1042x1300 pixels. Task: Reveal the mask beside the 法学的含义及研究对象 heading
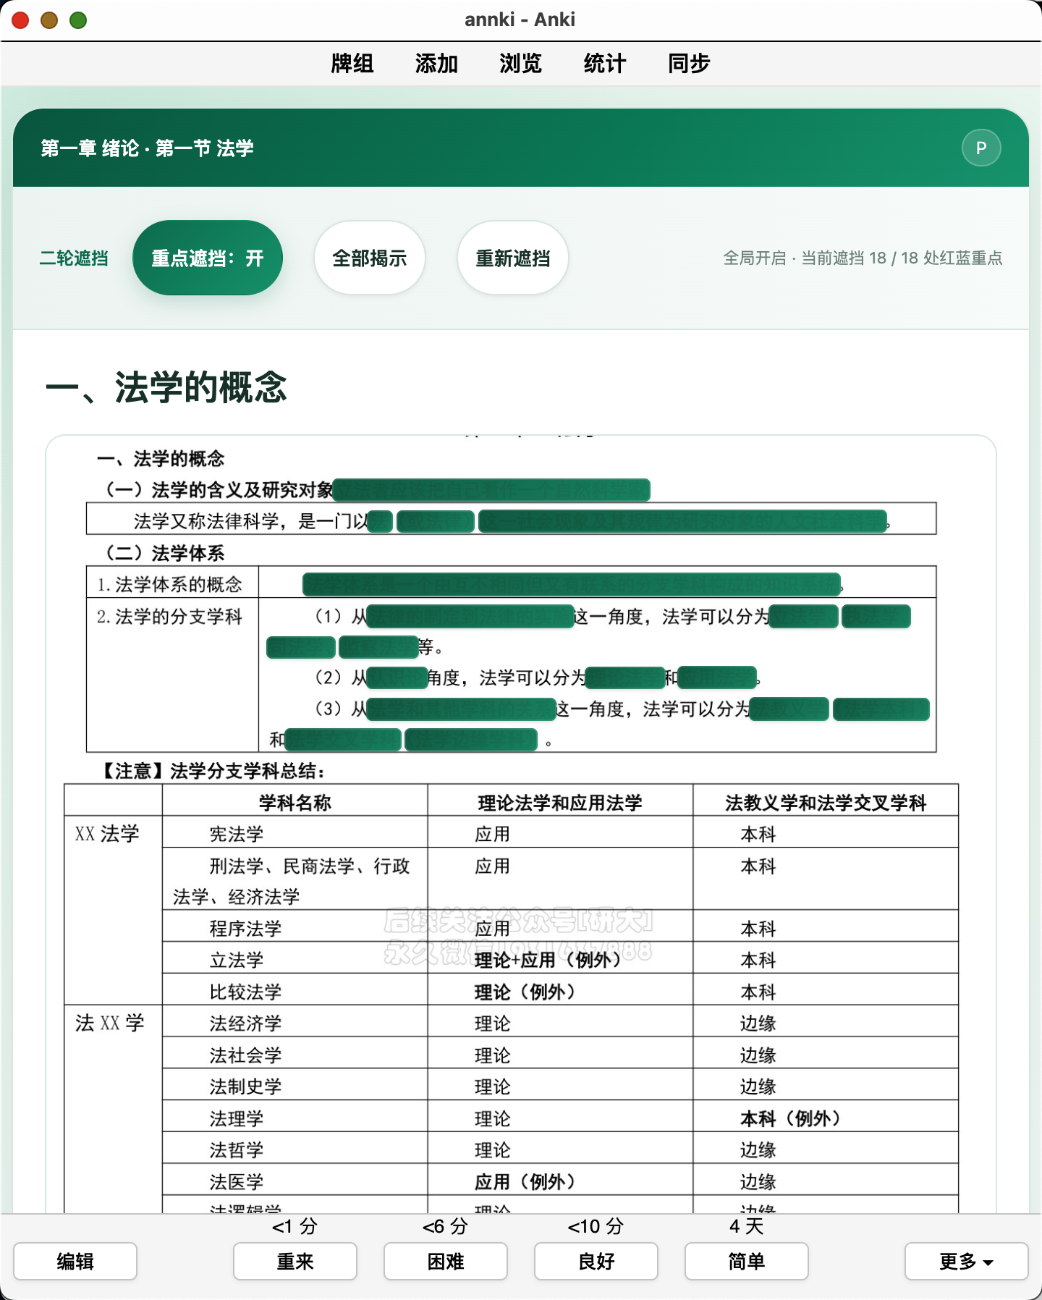pyautogui.click(x=492, y=490)
